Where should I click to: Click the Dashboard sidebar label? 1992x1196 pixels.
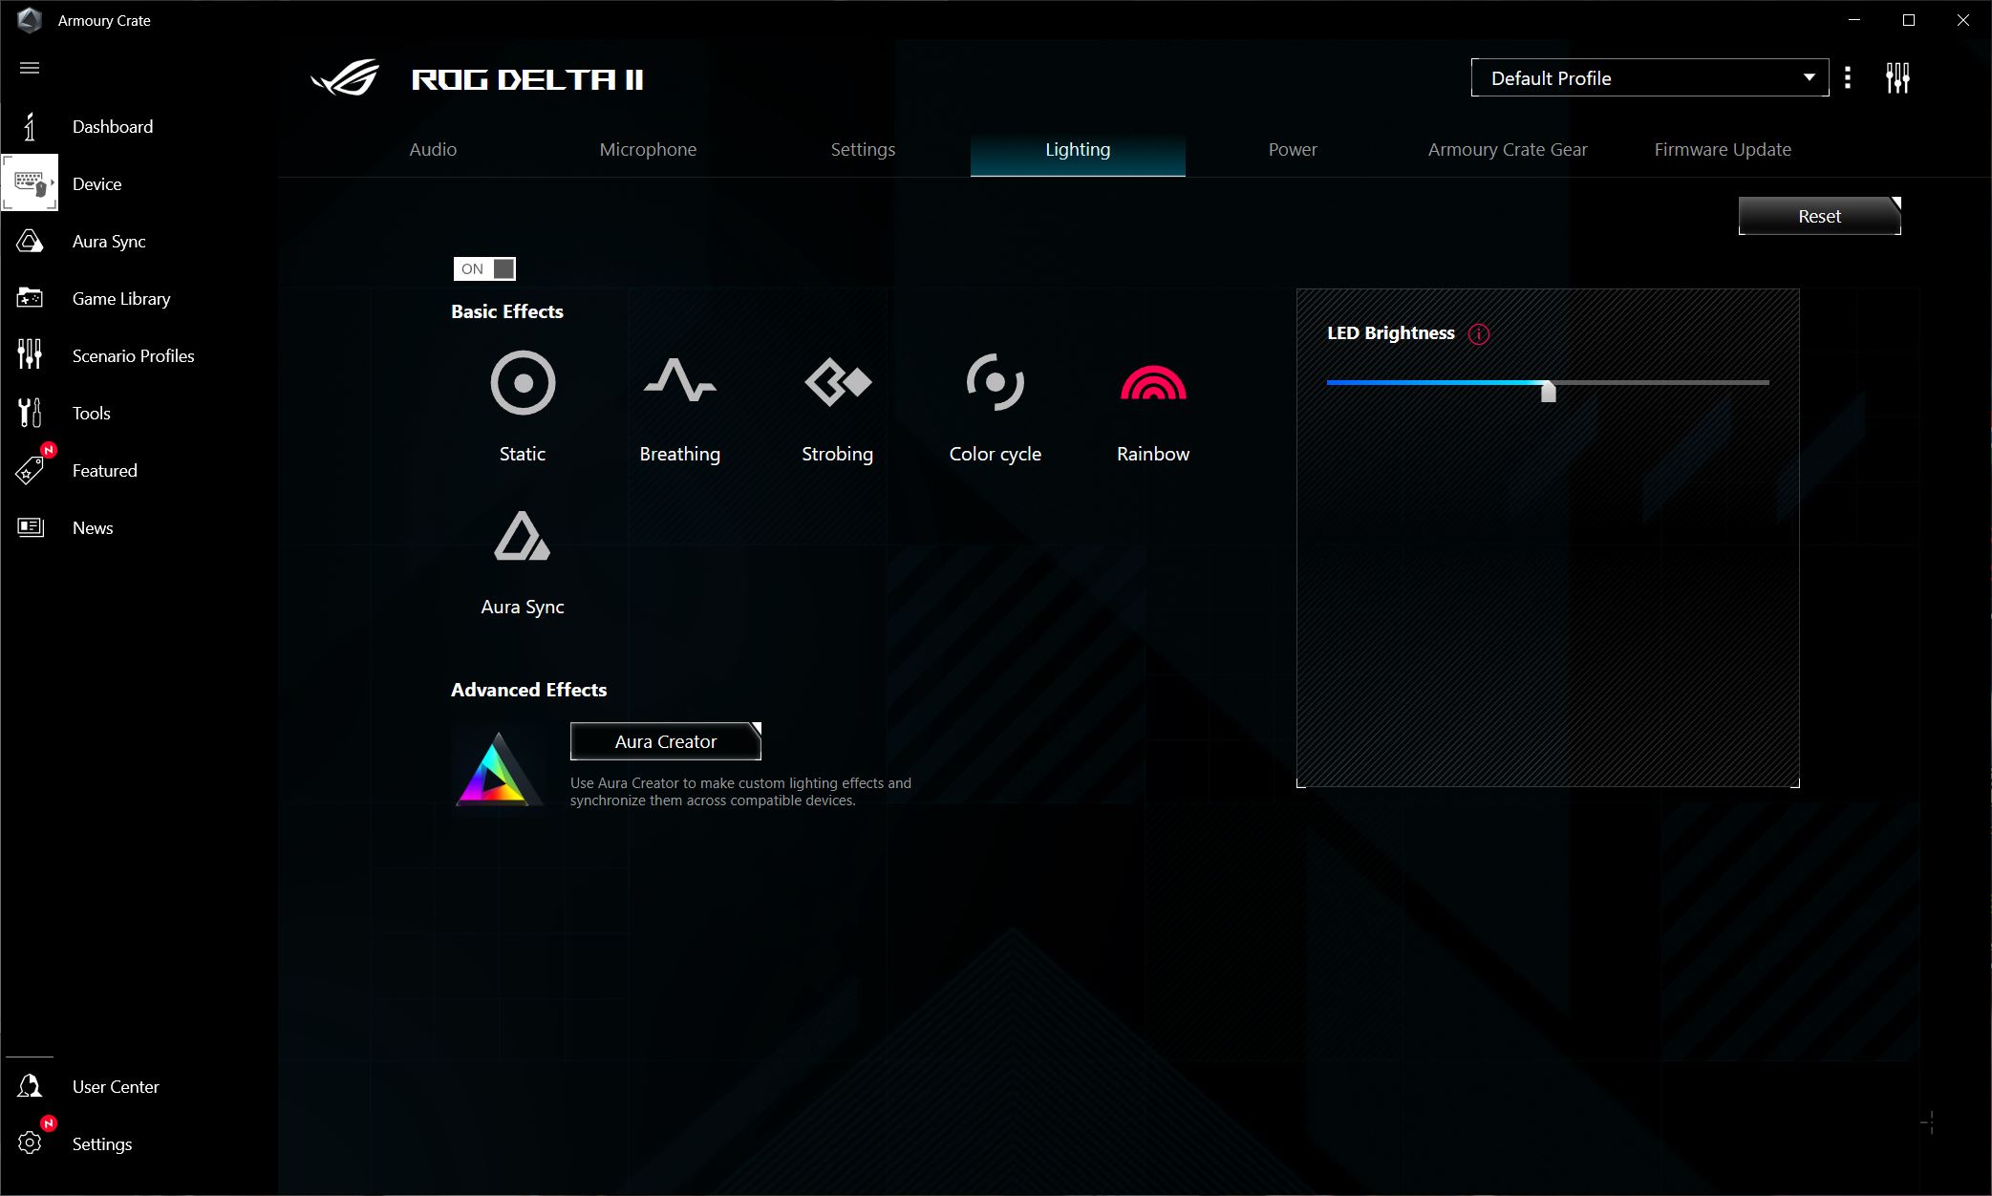pos(113,127)
